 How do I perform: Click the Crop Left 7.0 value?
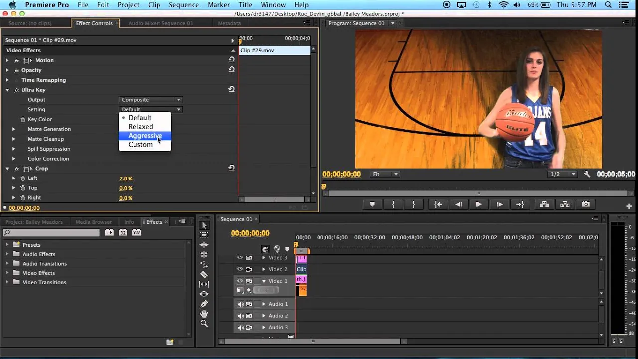(x=126, y=179)
